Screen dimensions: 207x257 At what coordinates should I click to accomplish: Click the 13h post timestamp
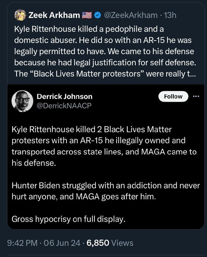pyautogui.click(x=170, y=15)
